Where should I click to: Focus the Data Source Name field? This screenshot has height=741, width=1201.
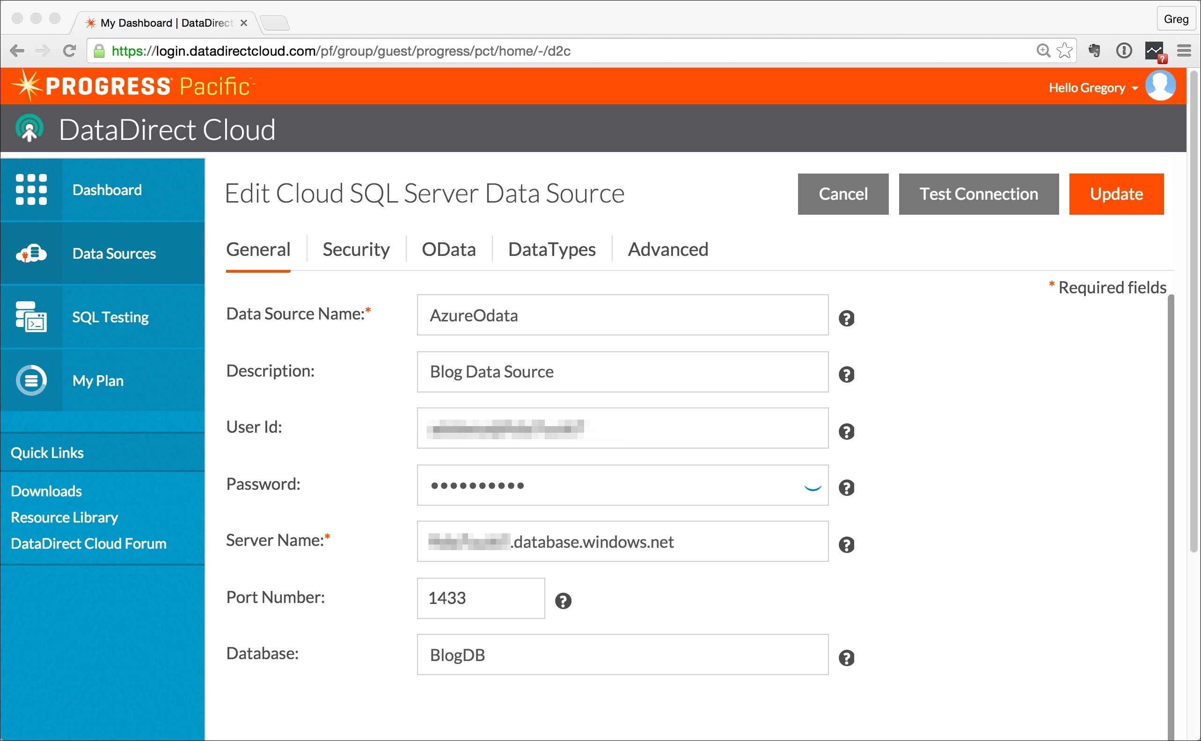pyautogui.click(x=622, y=315)
